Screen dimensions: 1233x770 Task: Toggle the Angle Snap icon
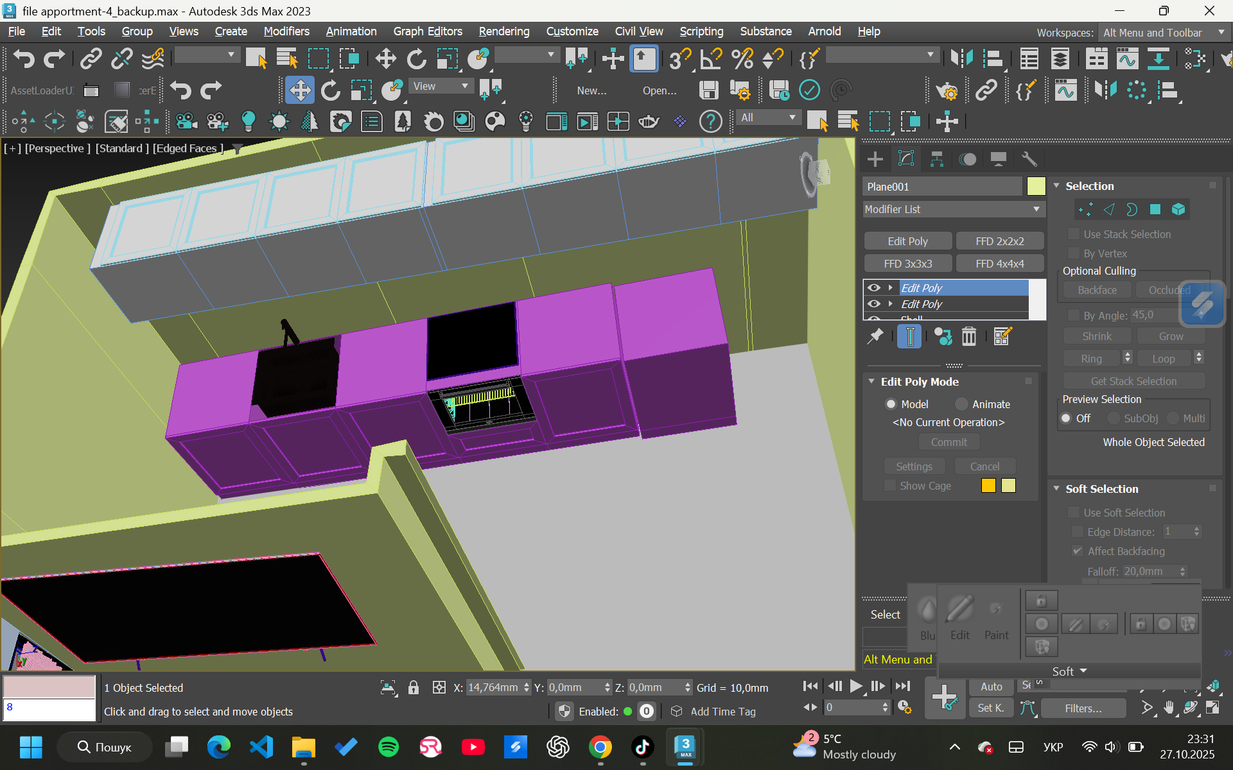[712, 59]
